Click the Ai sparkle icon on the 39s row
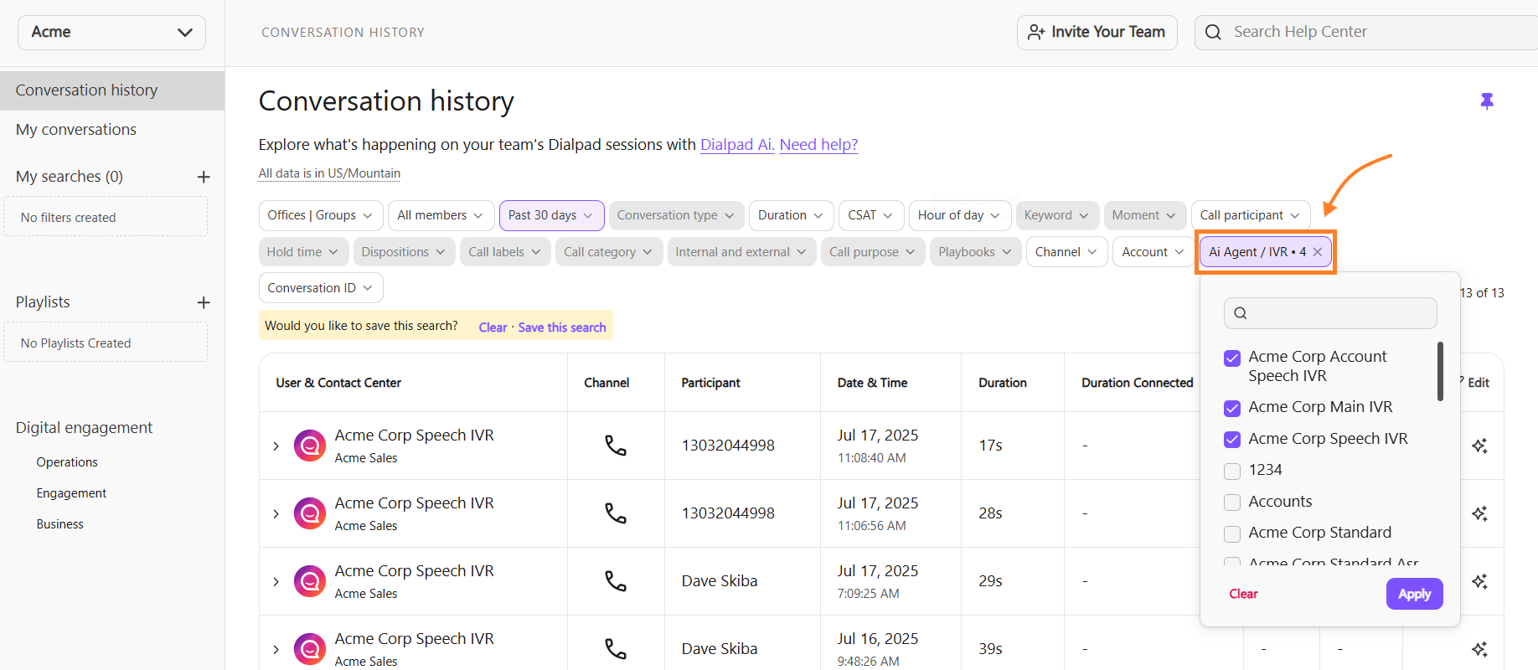Screen dimensions: 1538x670 coord(1480,649)
